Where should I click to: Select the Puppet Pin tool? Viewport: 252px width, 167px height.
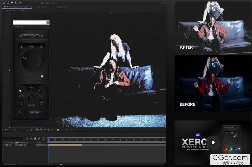[x=21, y=3]
